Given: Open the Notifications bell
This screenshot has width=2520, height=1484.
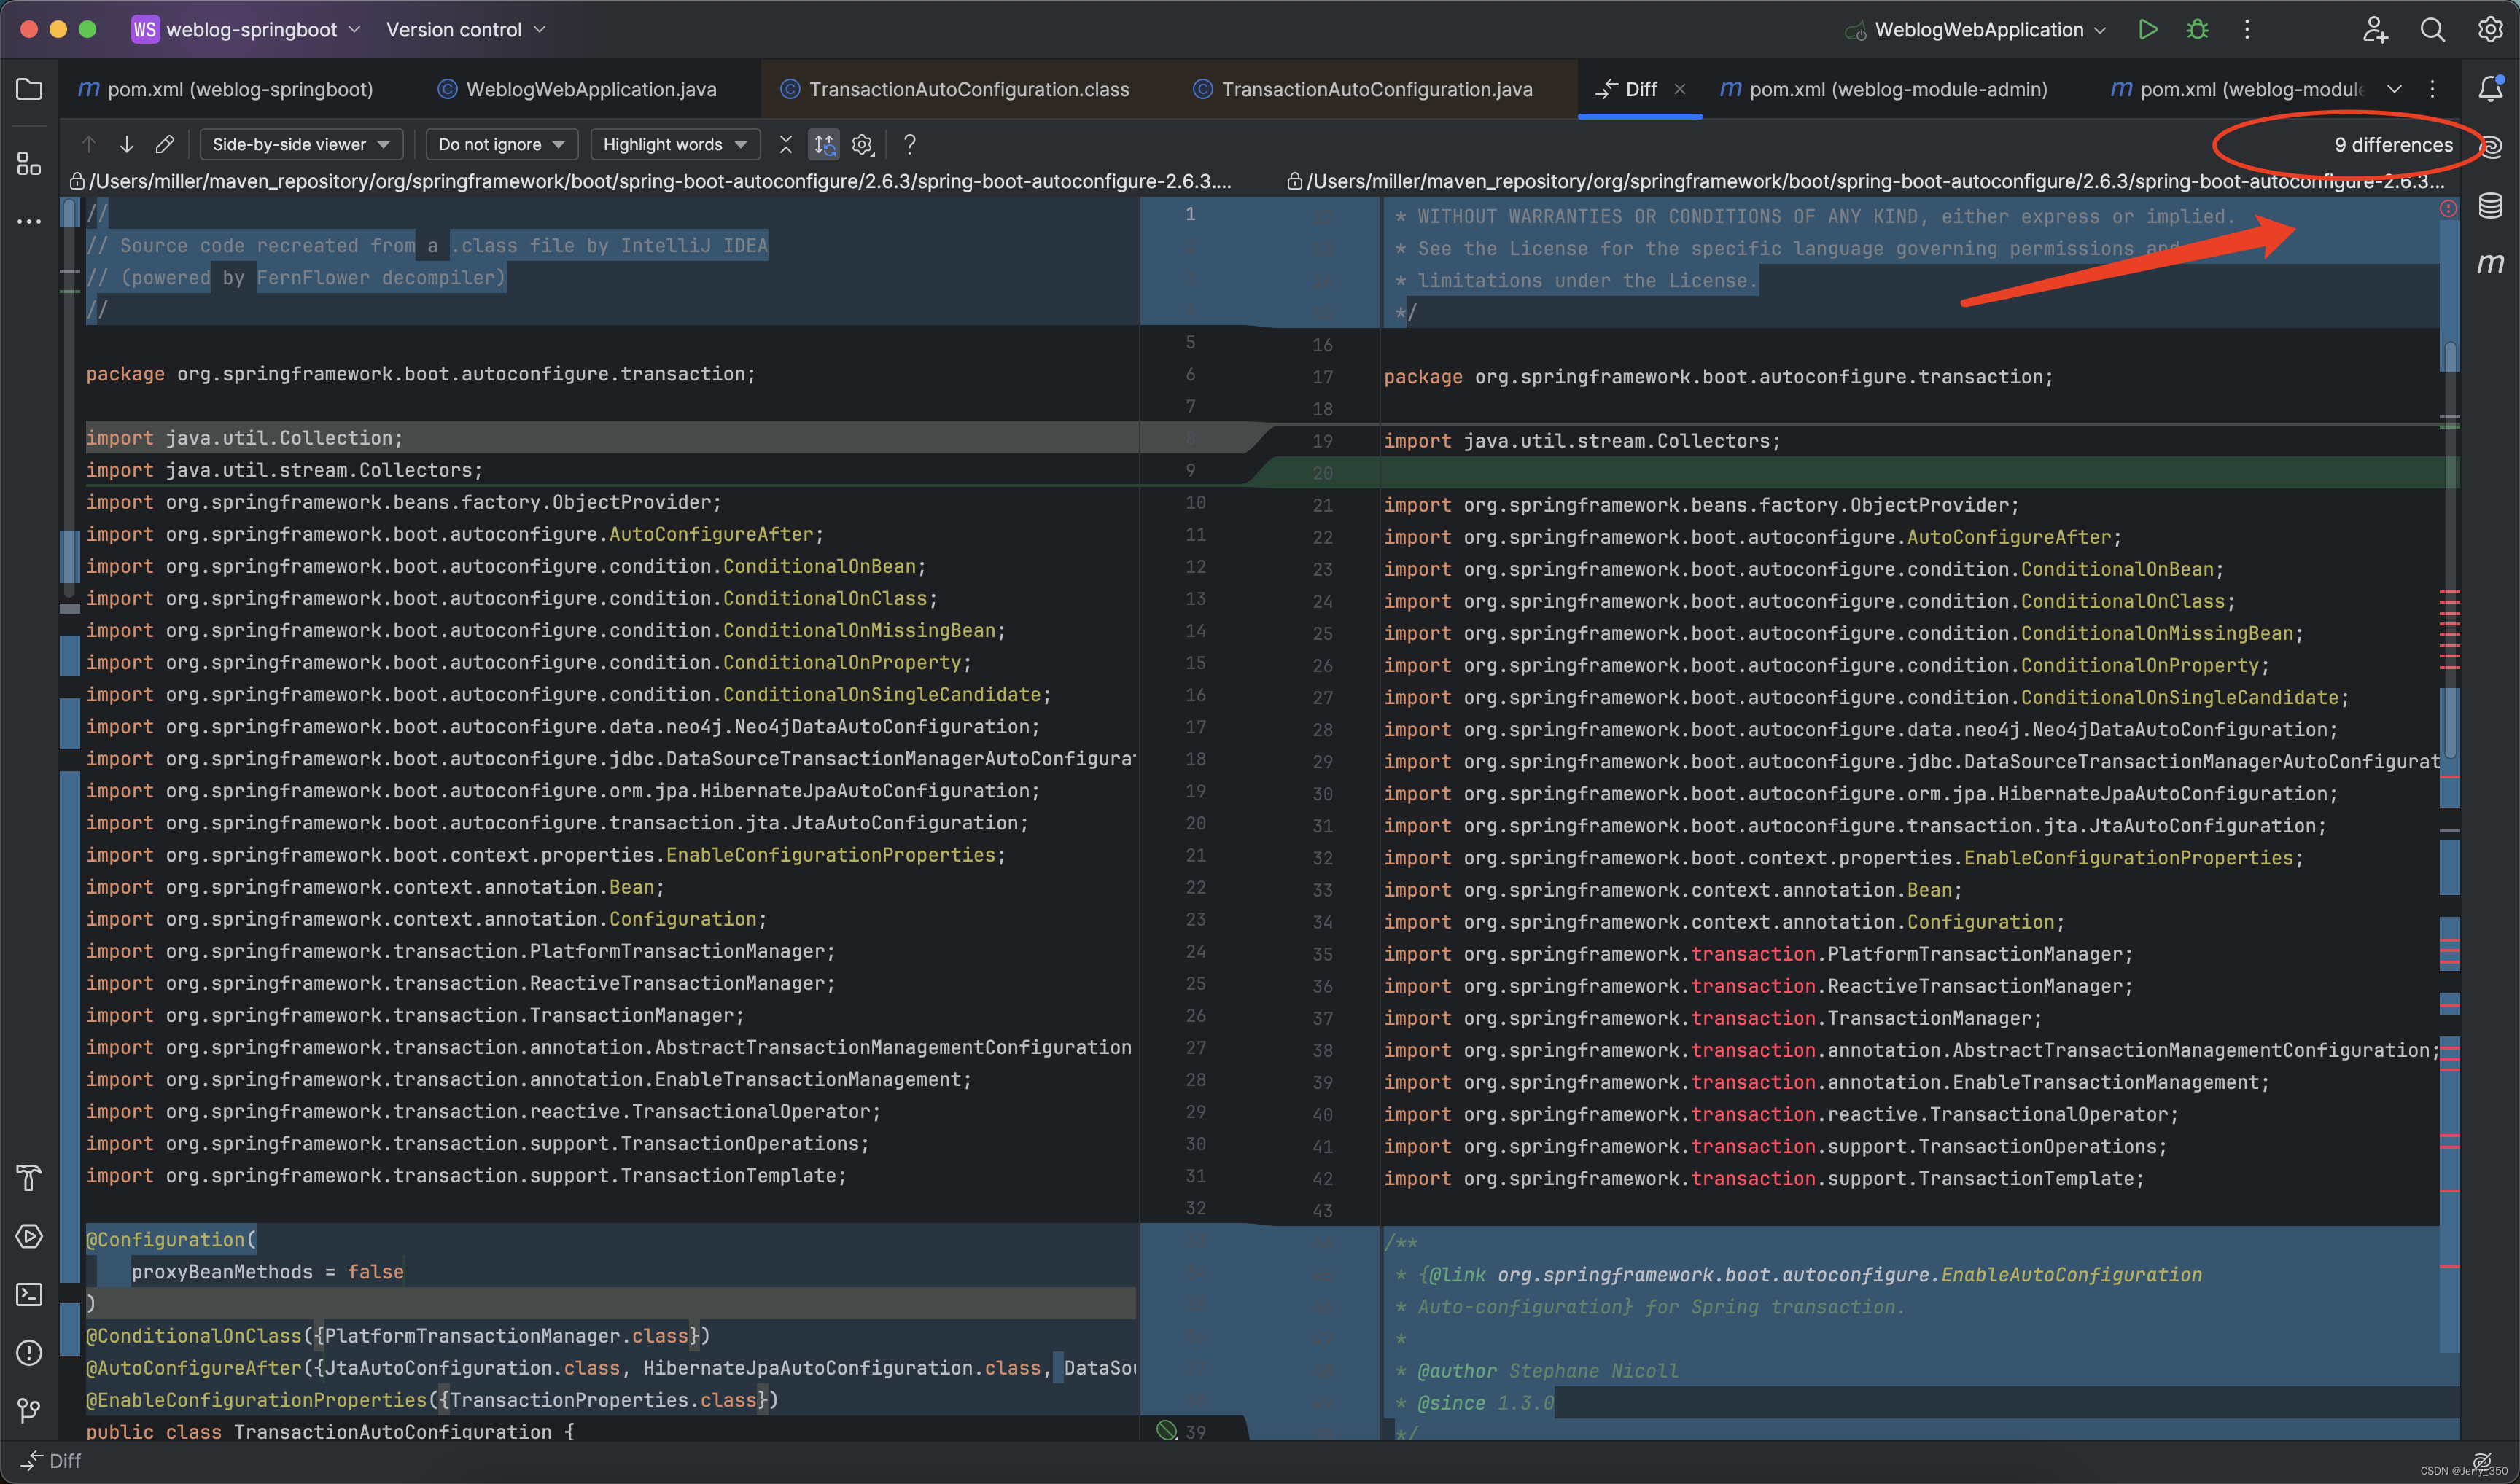Looking at the screenshot, I should [x=2490, y=89].
